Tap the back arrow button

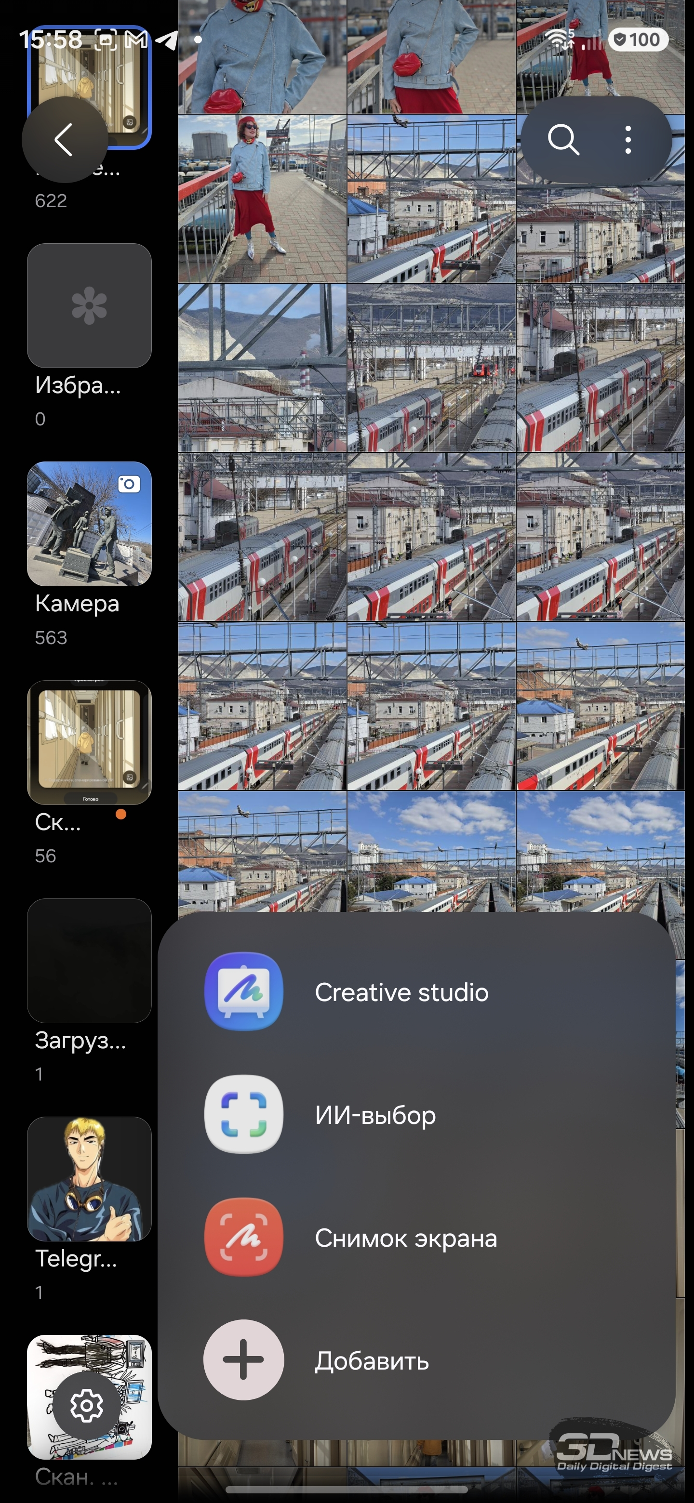point(64,139)
